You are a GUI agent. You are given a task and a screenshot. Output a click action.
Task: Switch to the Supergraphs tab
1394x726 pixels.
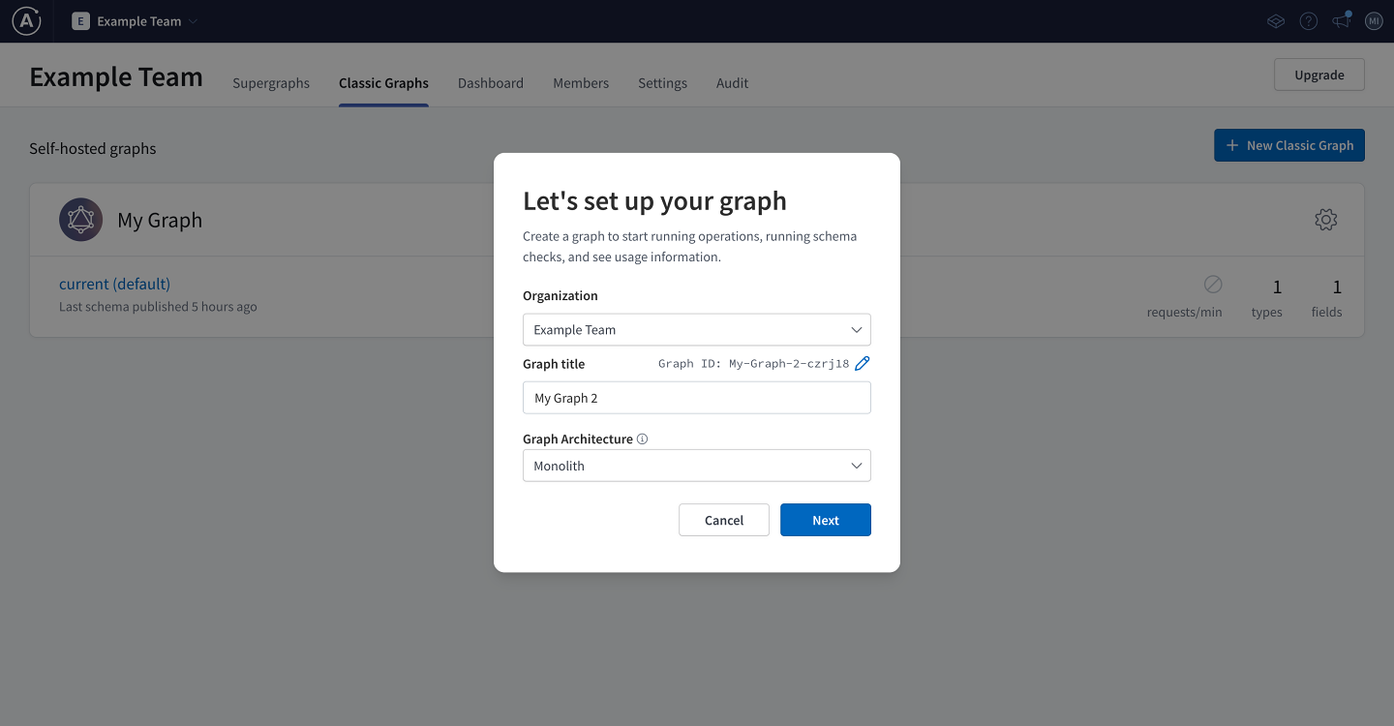[271, 83]
